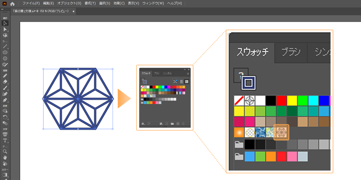Click スウォッチ tab in small panel
Screen dimensions: 361x180
[146, 73]
